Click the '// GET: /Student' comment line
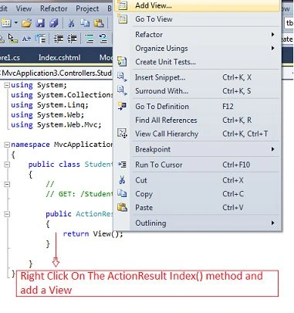294x313 pixels. pos(79,194)
